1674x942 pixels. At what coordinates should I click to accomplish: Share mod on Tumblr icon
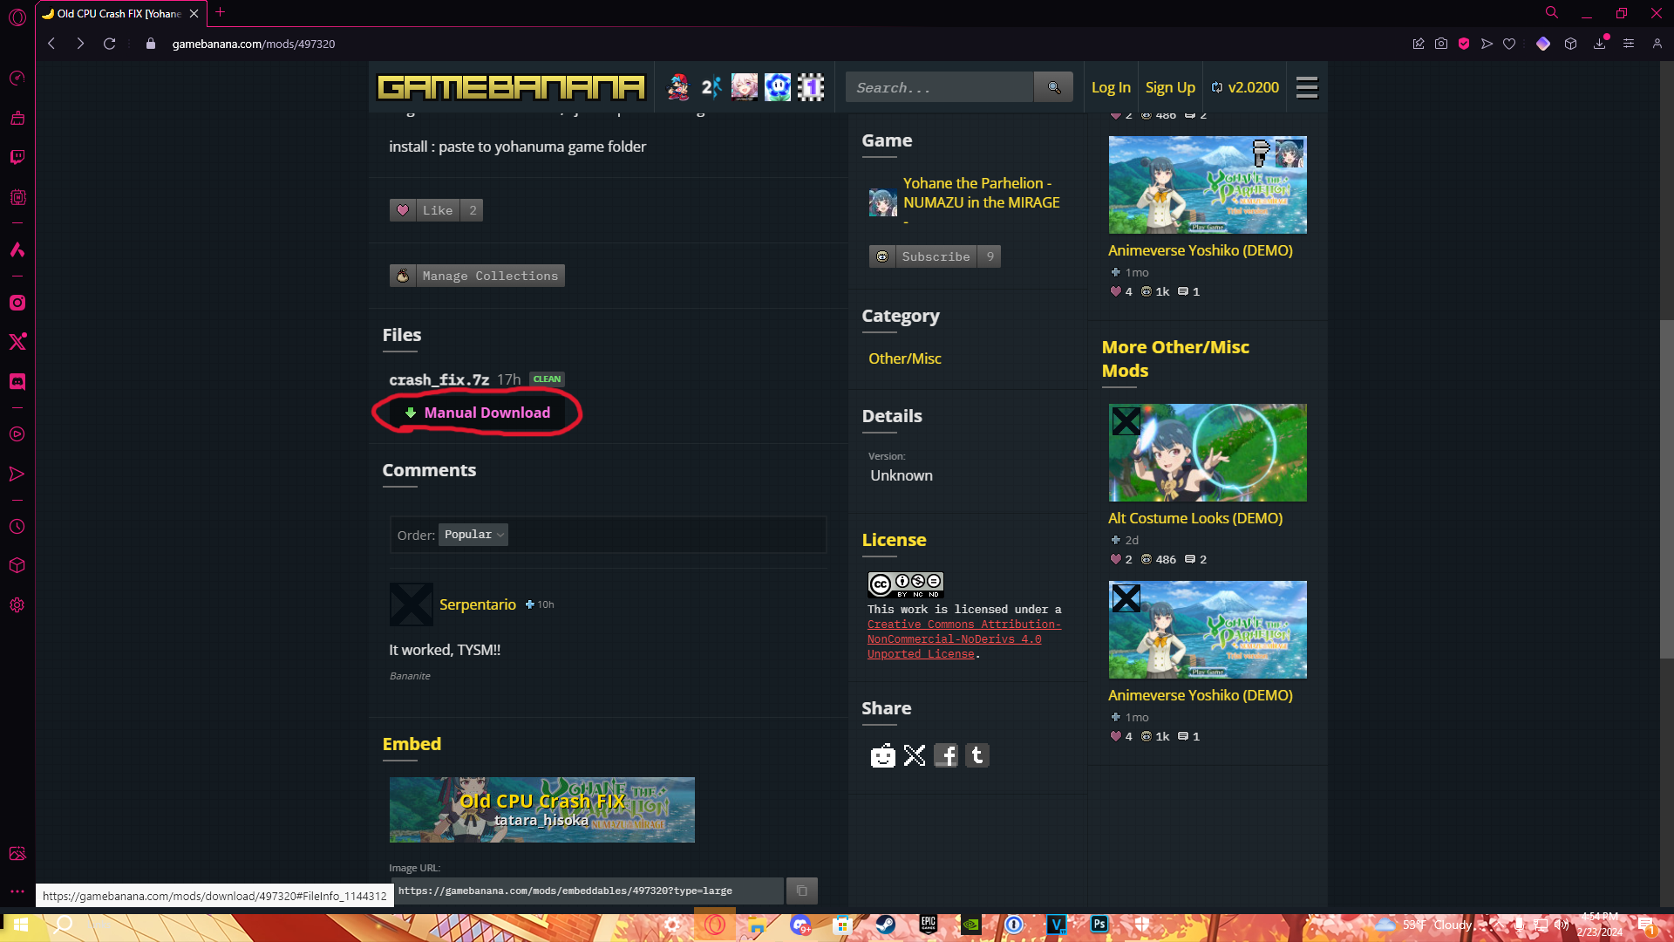coord(977,755)
